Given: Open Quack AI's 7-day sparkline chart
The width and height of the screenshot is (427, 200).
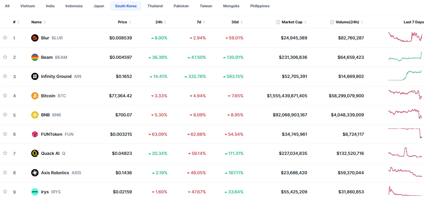Looking at the screenshot, I should pos(405,152).
